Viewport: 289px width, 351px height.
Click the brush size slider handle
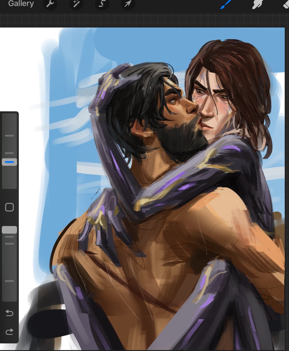pyautogui.click(x=9, y=162)
